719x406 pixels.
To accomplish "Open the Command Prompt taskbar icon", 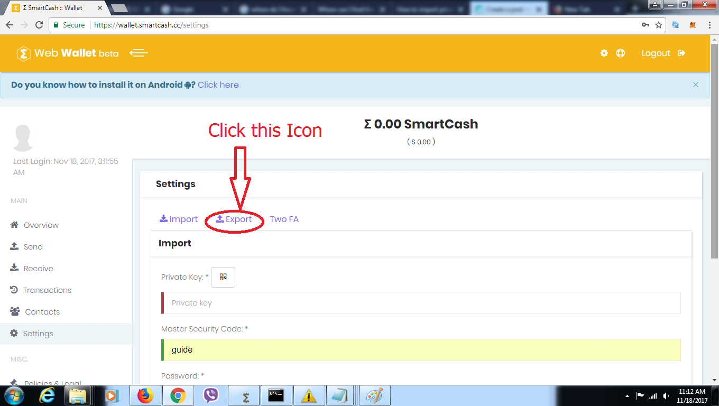I will click(x=276, y=395).
